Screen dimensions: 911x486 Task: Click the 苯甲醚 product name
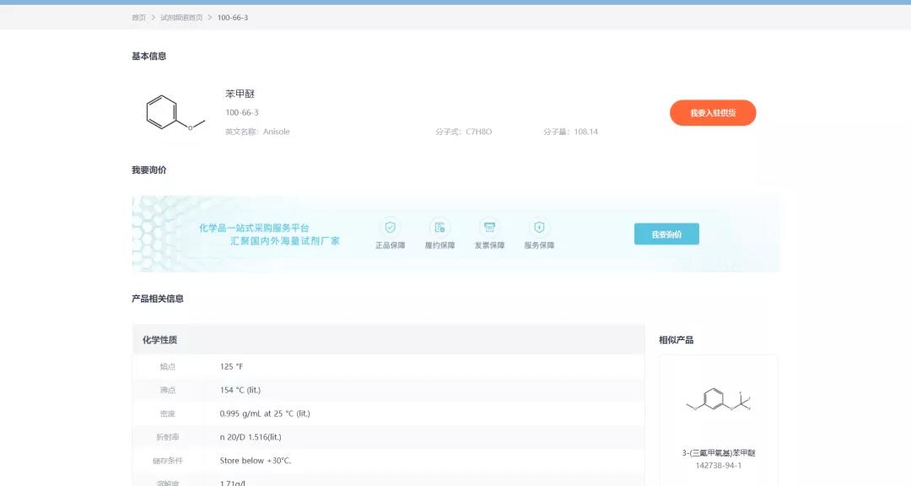tap(240, 94)
